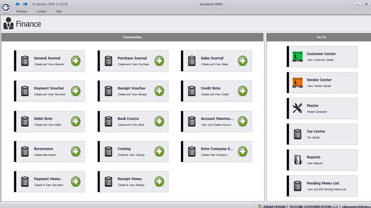The image size is (371, 208).
Task: Click the back navigation arrow
Action: coord(18,4)
